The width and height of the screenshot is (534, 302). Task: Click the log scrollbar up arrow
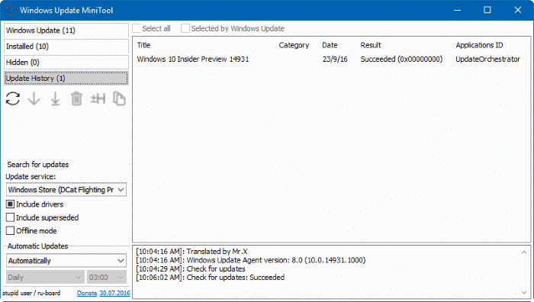(x=524, y=252)
